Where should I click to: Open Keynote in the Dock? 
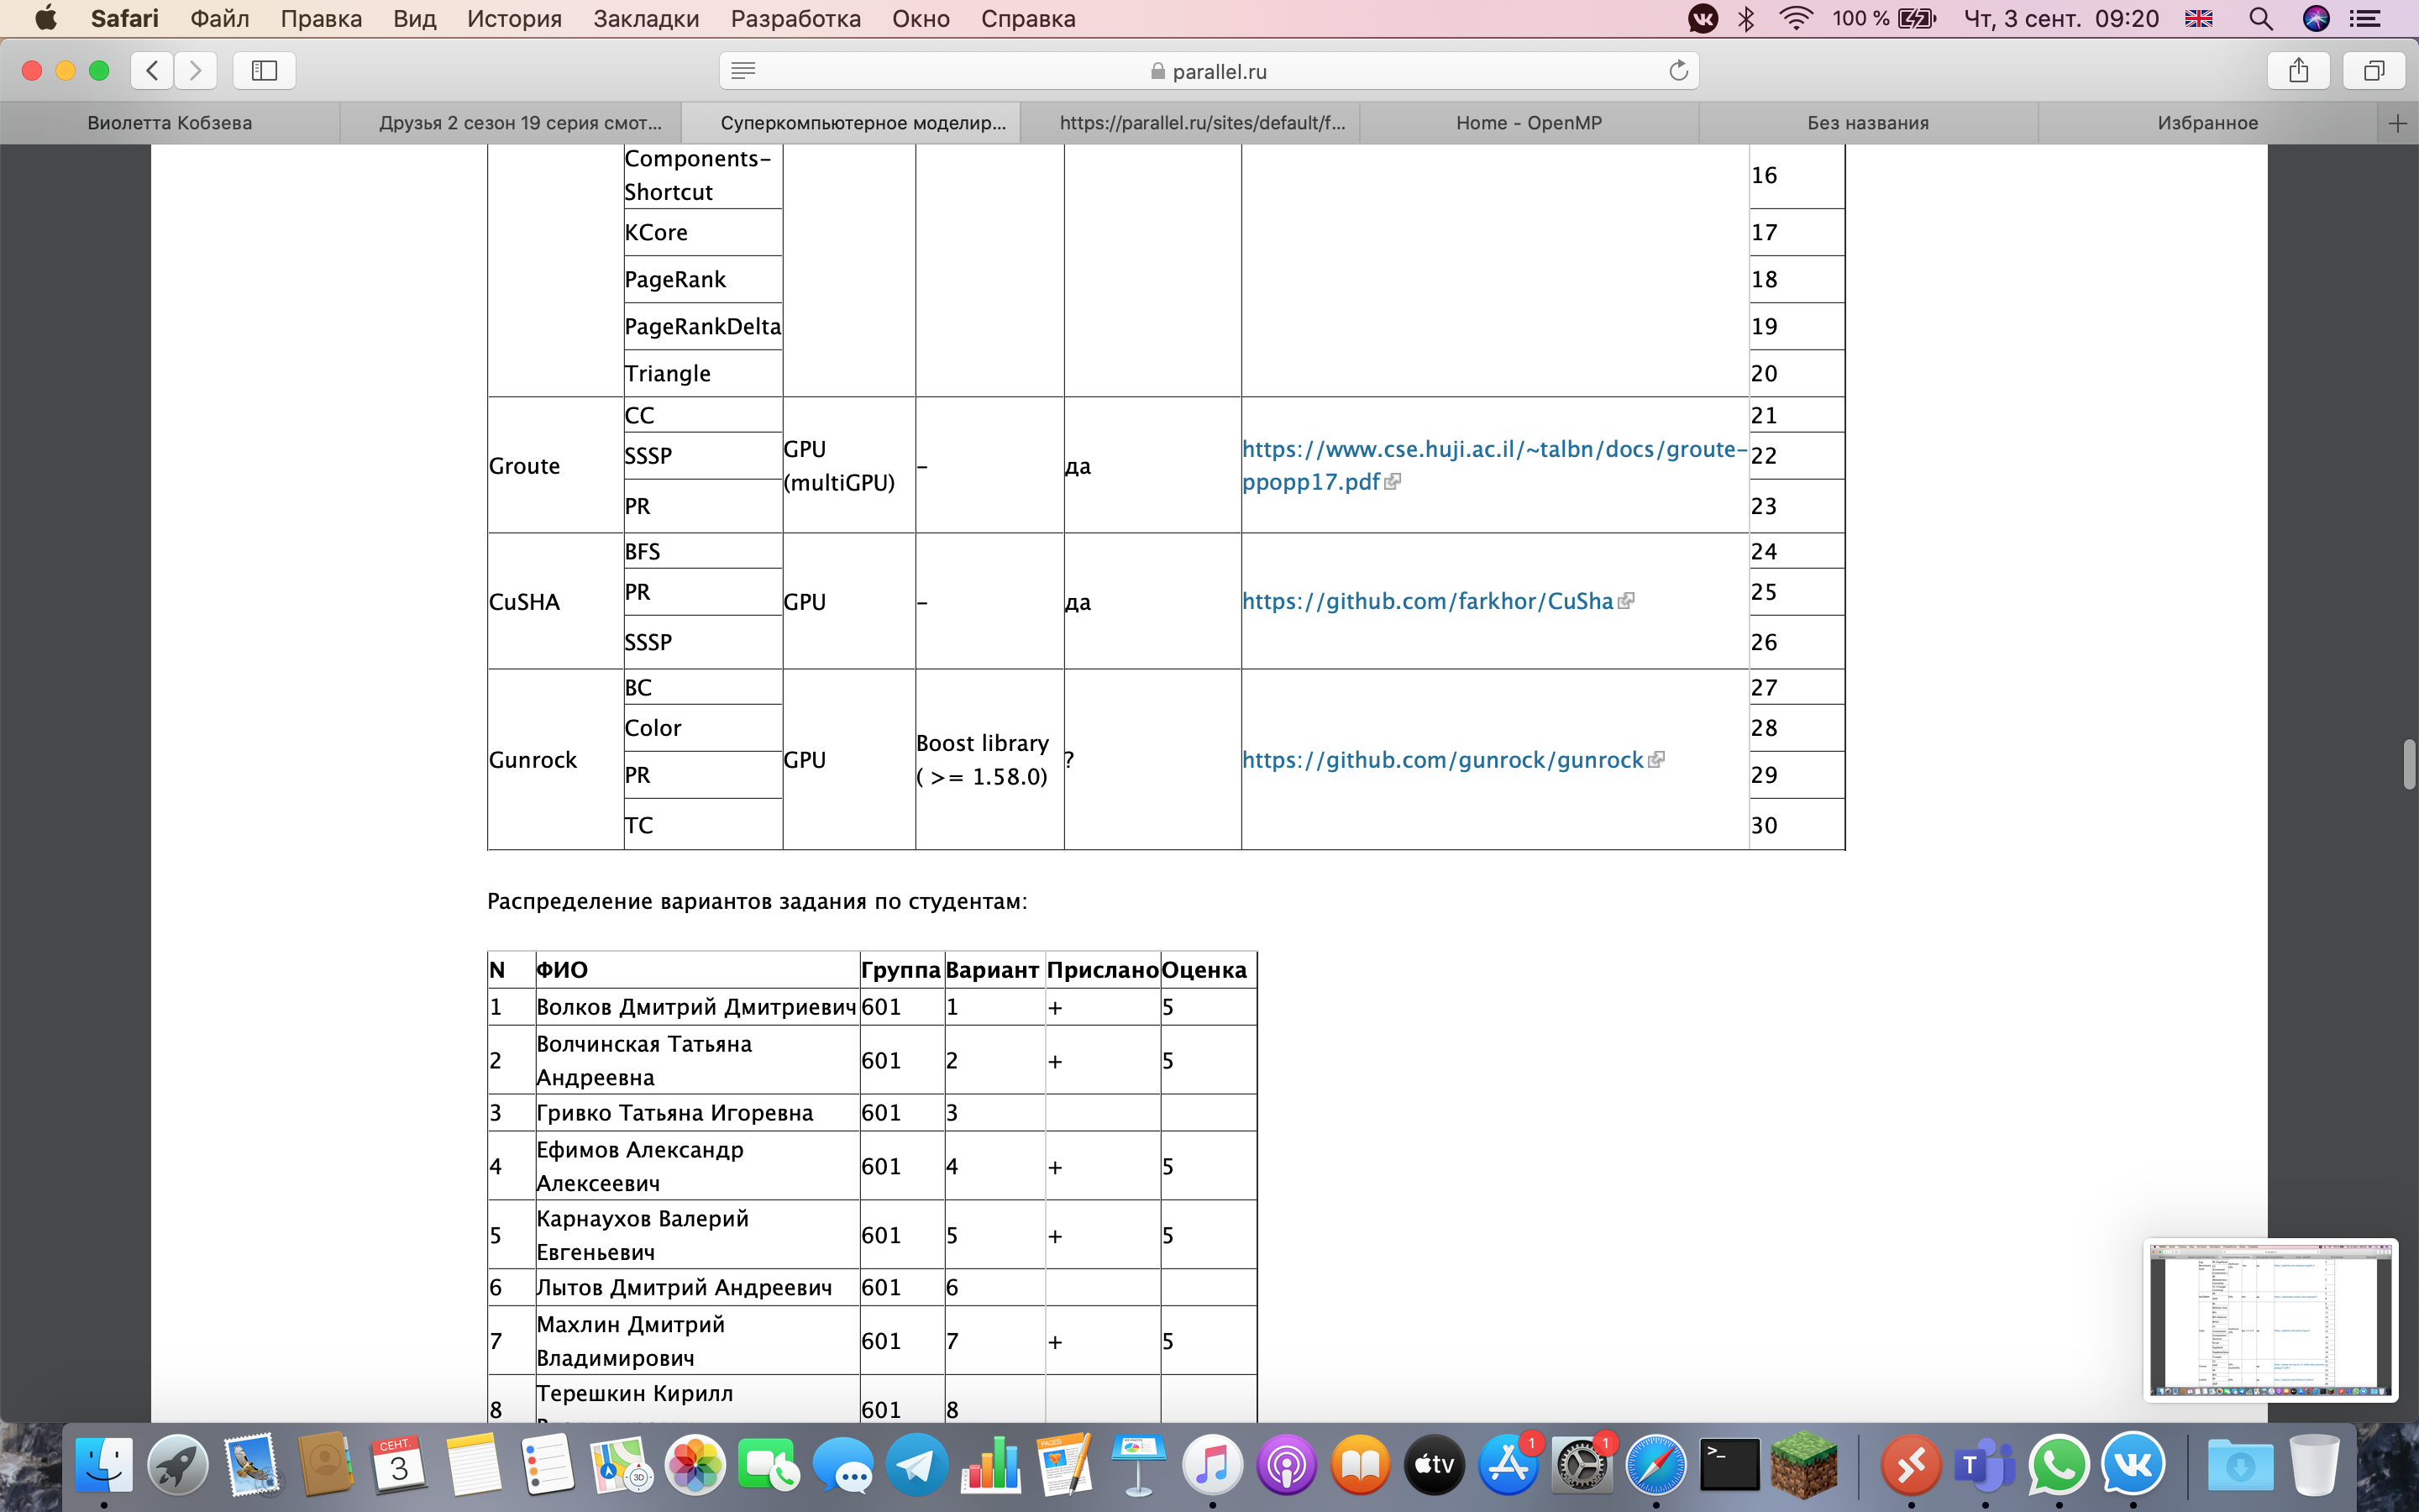click(x=1139, y=1466)
